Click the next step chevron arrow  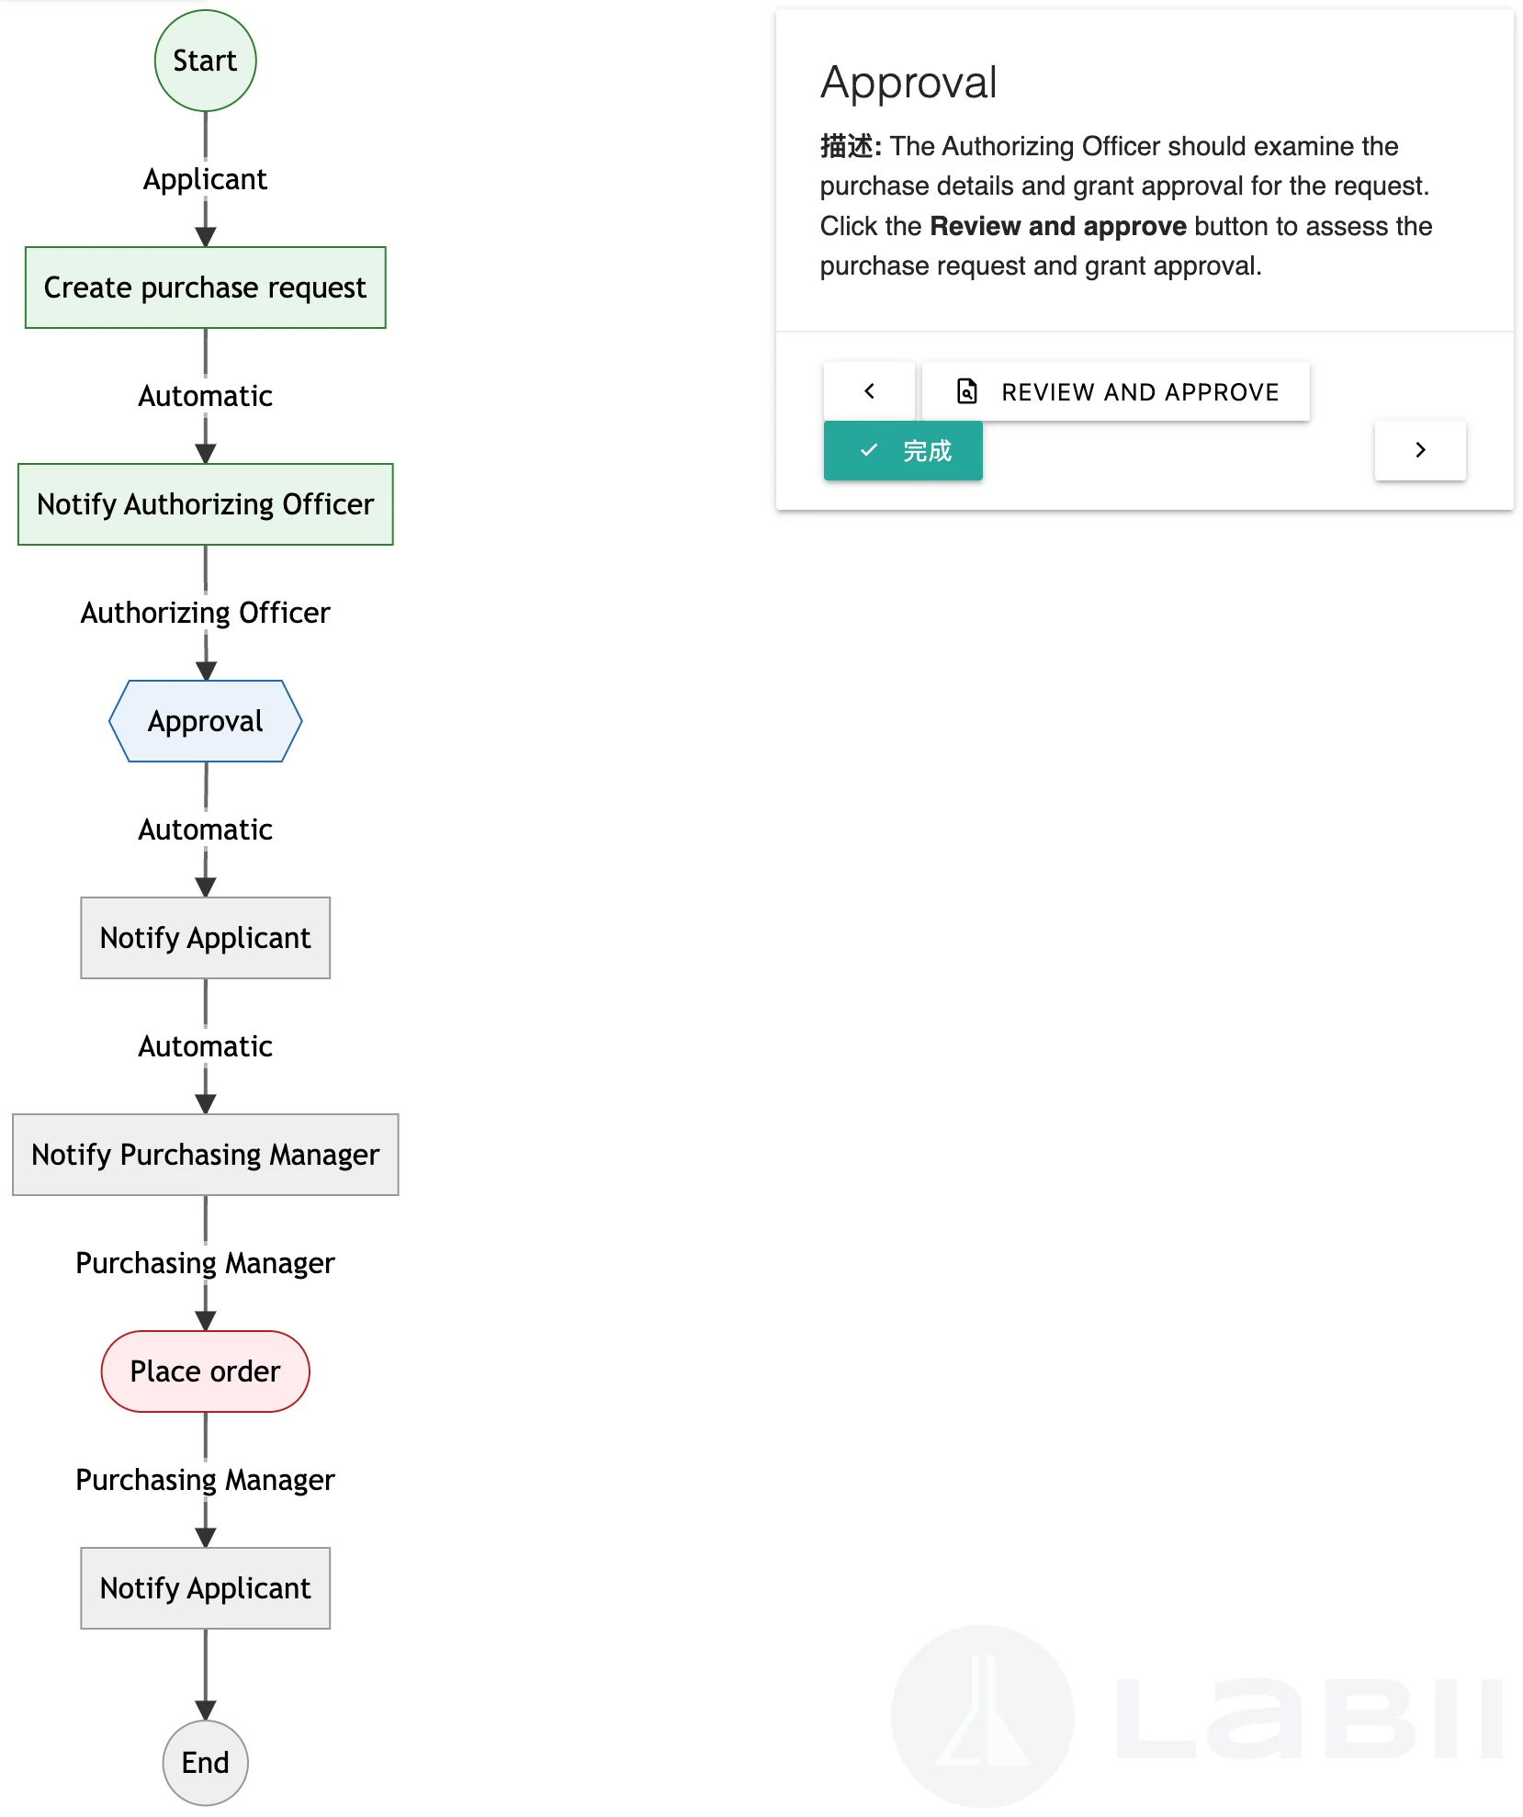click(1419, 450)
